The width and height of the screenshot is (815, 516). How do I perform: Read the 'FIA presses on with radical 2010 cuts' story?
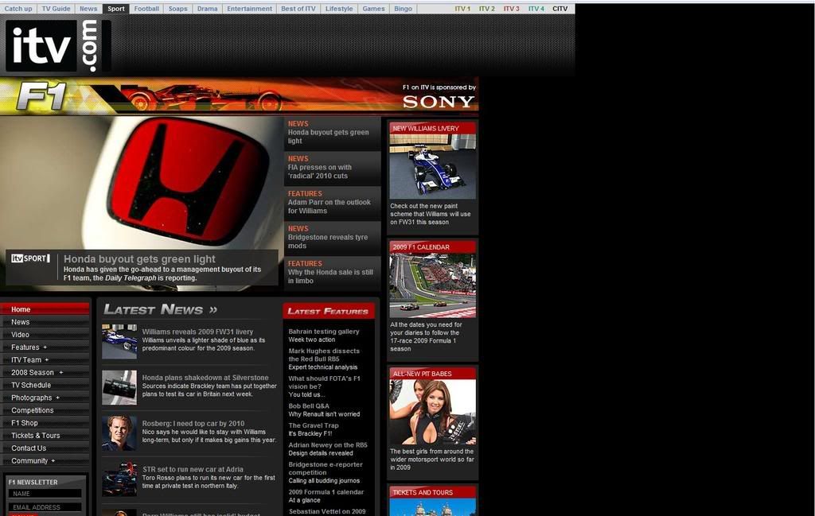[319, 171]
